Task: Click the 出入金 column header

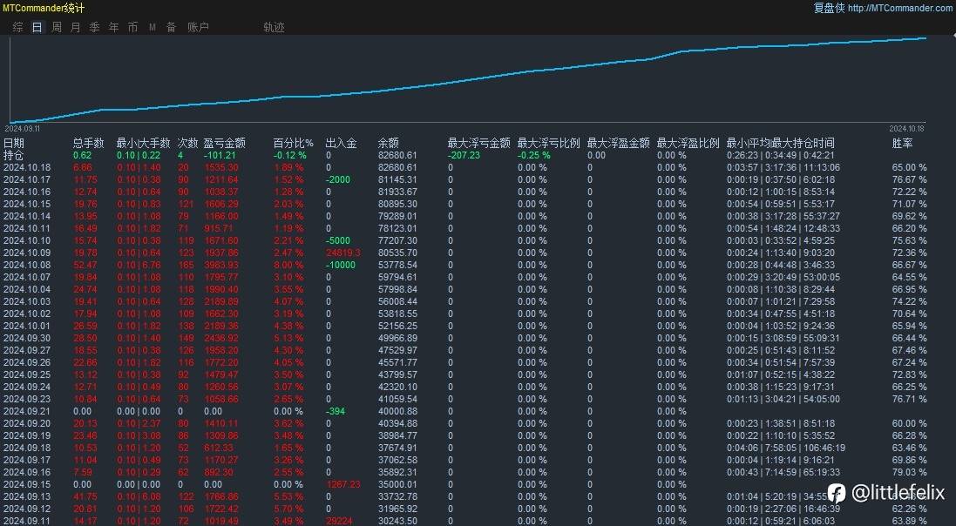Action: coord(341,143)
